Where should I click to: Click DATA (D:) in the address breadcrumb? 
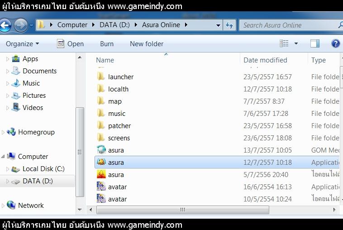(114, 25)
